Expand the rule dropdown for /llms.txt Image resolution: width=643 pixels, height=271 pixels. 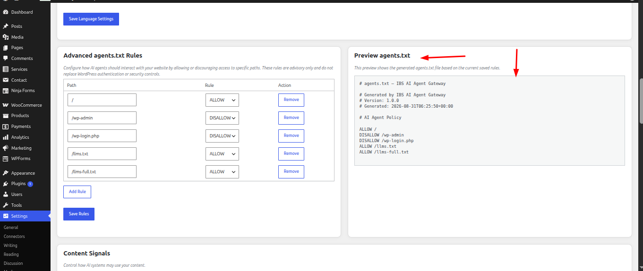tap(222, 154)
